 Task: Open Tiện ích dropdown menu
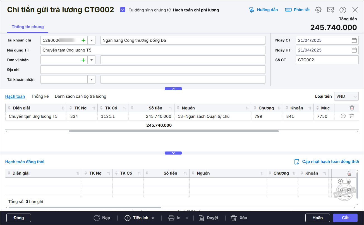tap(140, 218)
